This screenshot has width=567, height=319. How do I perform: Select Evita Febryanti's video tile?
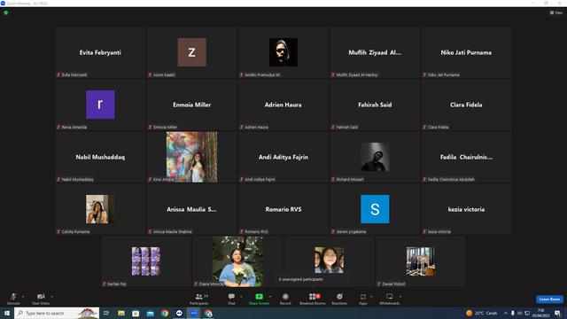pyautogui.click(x=100, y=52)
